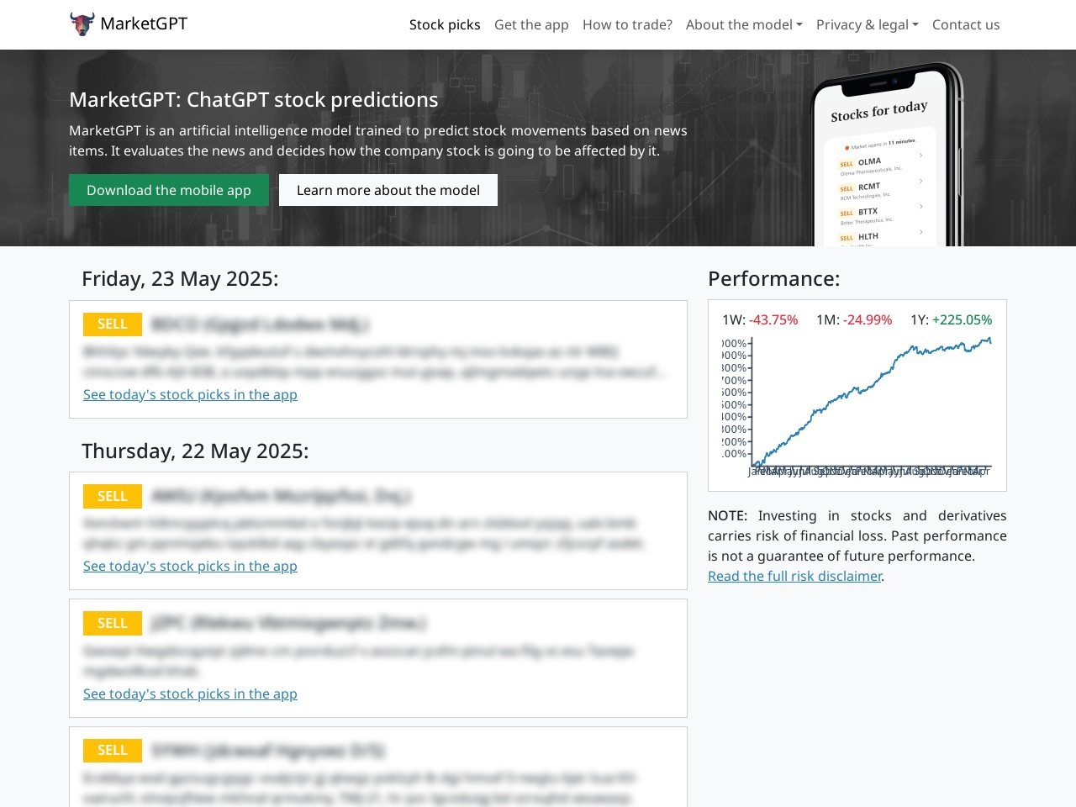The image size is (1076, 807).
Task: Click SELL badge in third Thursday card
Action: click(113, 750)
